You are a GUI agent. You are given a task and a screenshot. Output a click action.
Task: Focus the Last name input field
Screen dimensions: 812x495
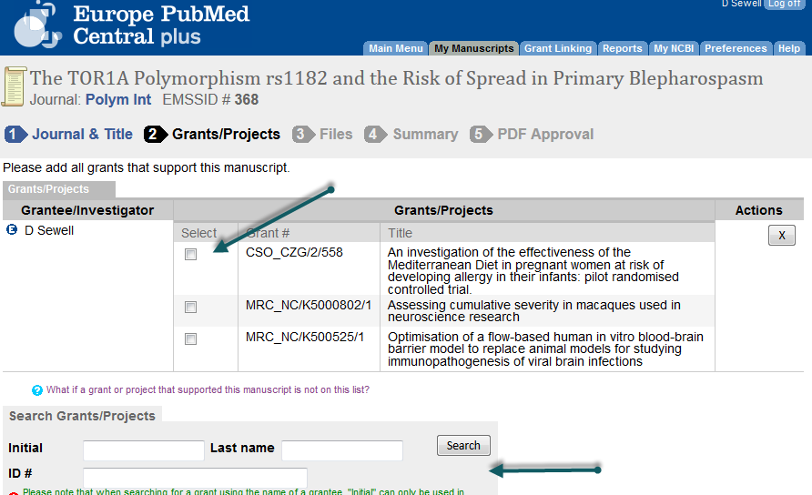(341, 450)
